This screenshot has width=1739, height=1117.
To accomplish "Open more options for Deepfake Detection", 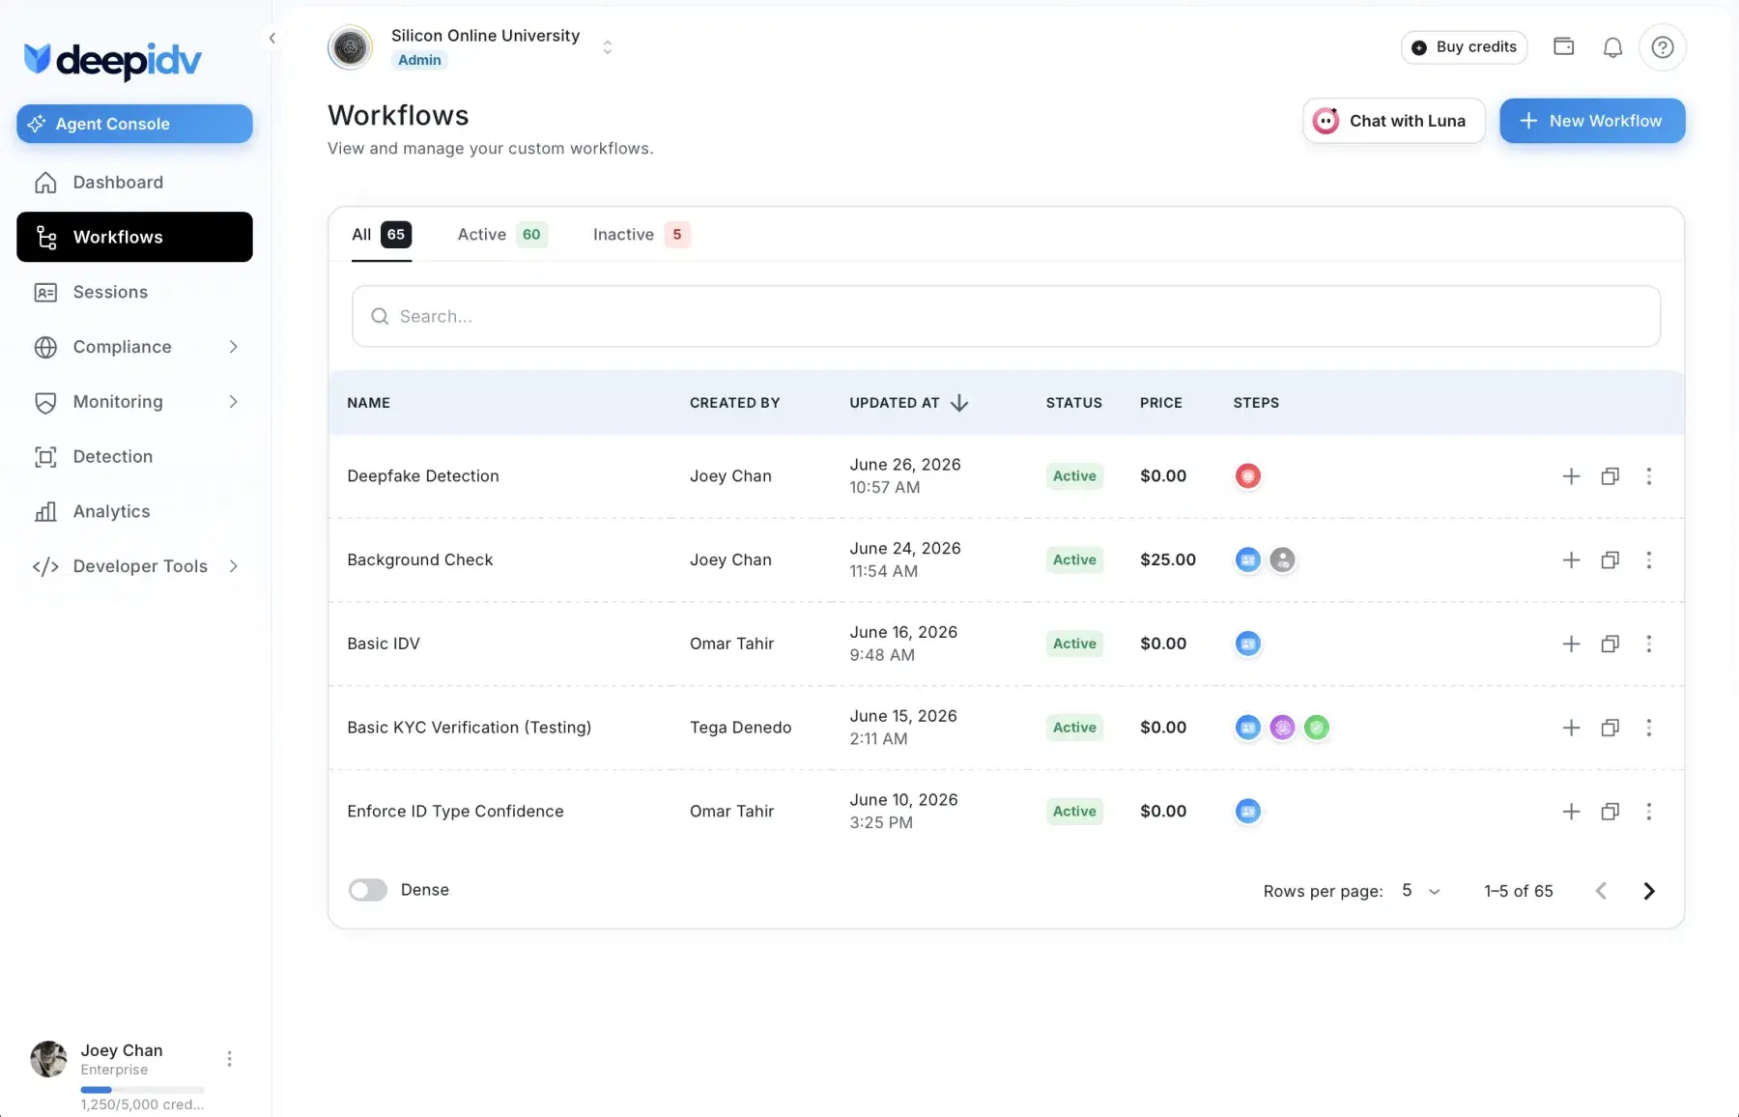I will pos(1649,476).
